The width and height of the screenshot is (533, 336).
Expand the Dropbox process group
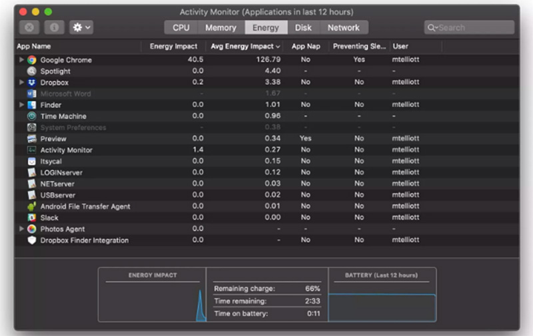click(x=21, y=83)
